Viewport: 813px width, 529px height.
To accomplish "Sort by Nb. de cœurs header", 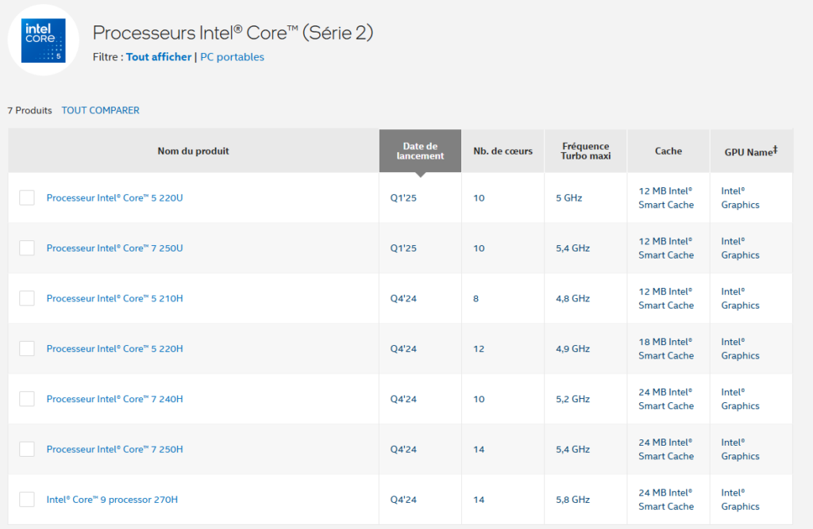I will [503, 151].
